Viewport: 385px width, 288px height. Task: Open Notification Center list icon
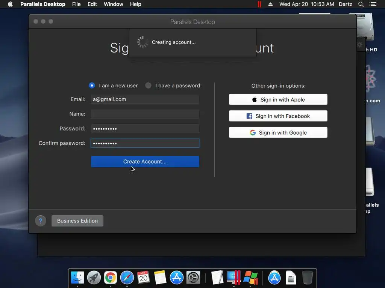[373, 4]
